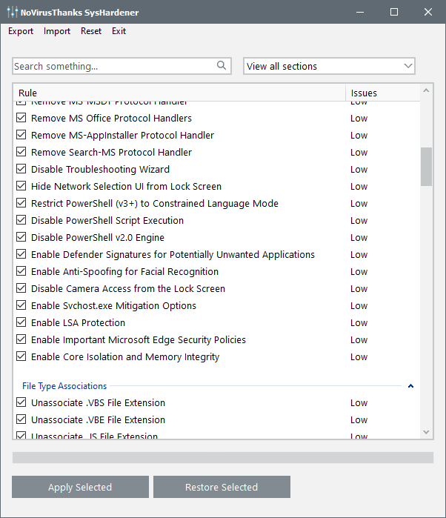Collapse the File Type Associations section

tap(410, 386)
